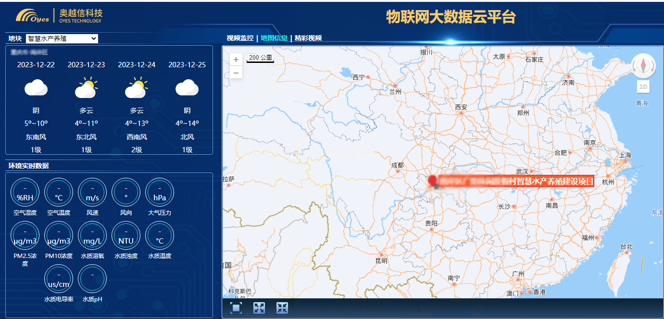Click the shrink-arrows exit fullscreen icon
Viewport: 664px width, 319px height.
click(x=282, y=308)
